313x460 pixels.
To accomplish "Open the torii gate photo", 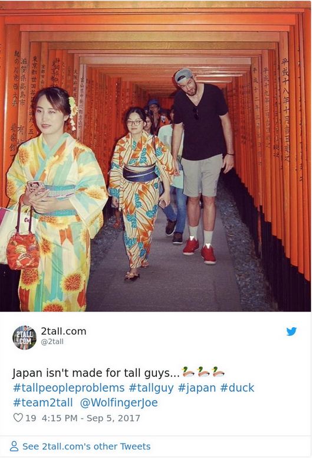I will (156, 156).
